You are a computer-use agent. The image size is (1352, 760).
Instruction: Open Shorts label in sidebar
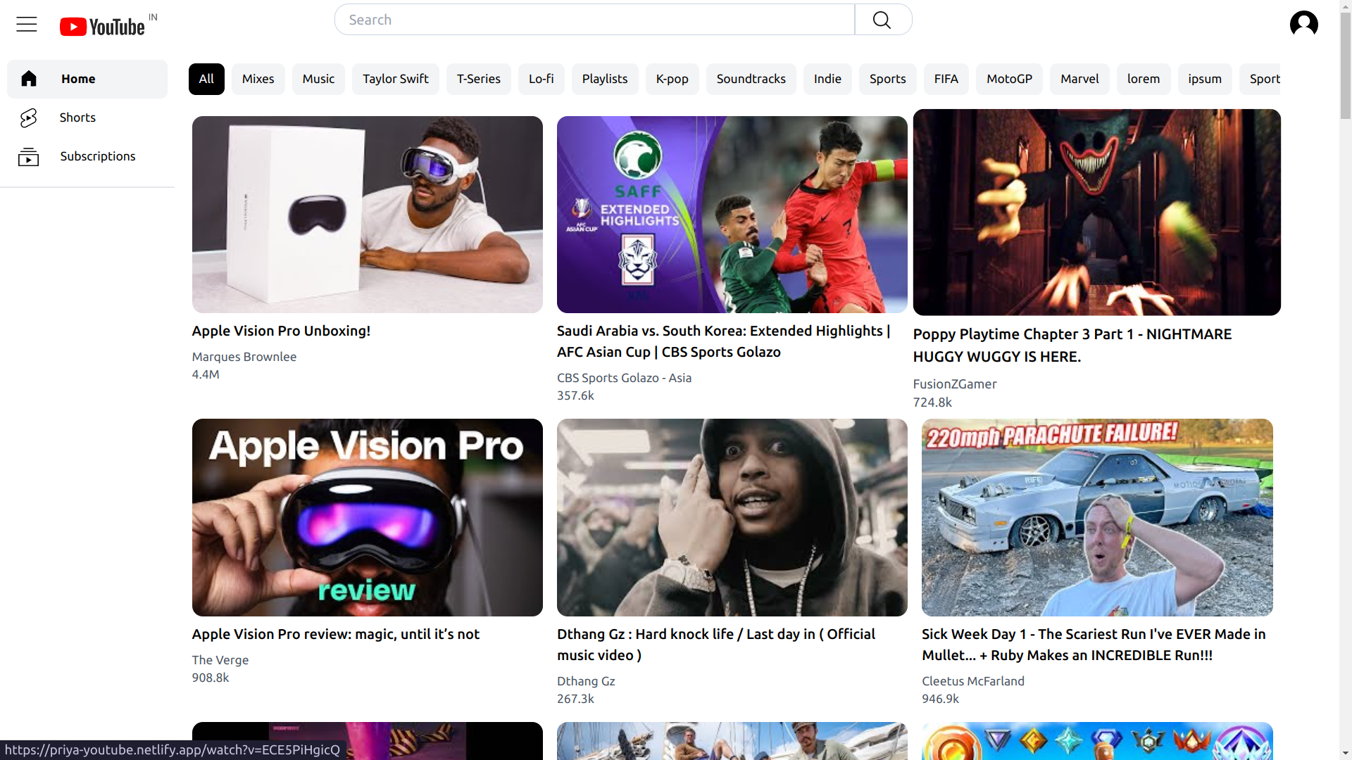(x=77, y=118)
